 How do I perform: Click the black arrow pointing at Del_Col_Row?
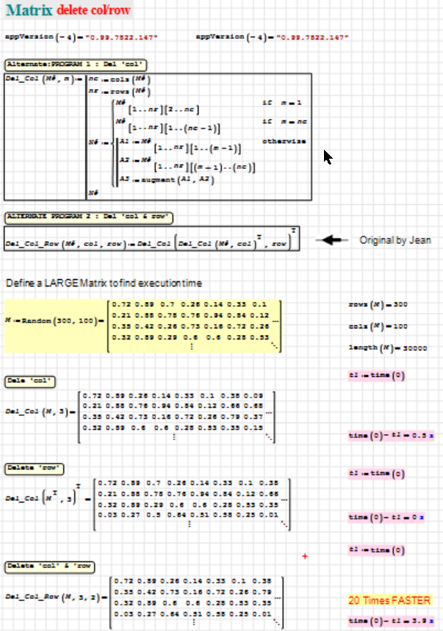334,240
